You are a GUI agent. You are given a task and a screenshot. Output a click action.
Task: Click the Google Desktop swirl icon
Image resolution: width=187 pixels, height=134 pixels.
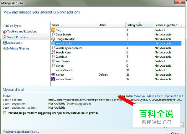53,39
